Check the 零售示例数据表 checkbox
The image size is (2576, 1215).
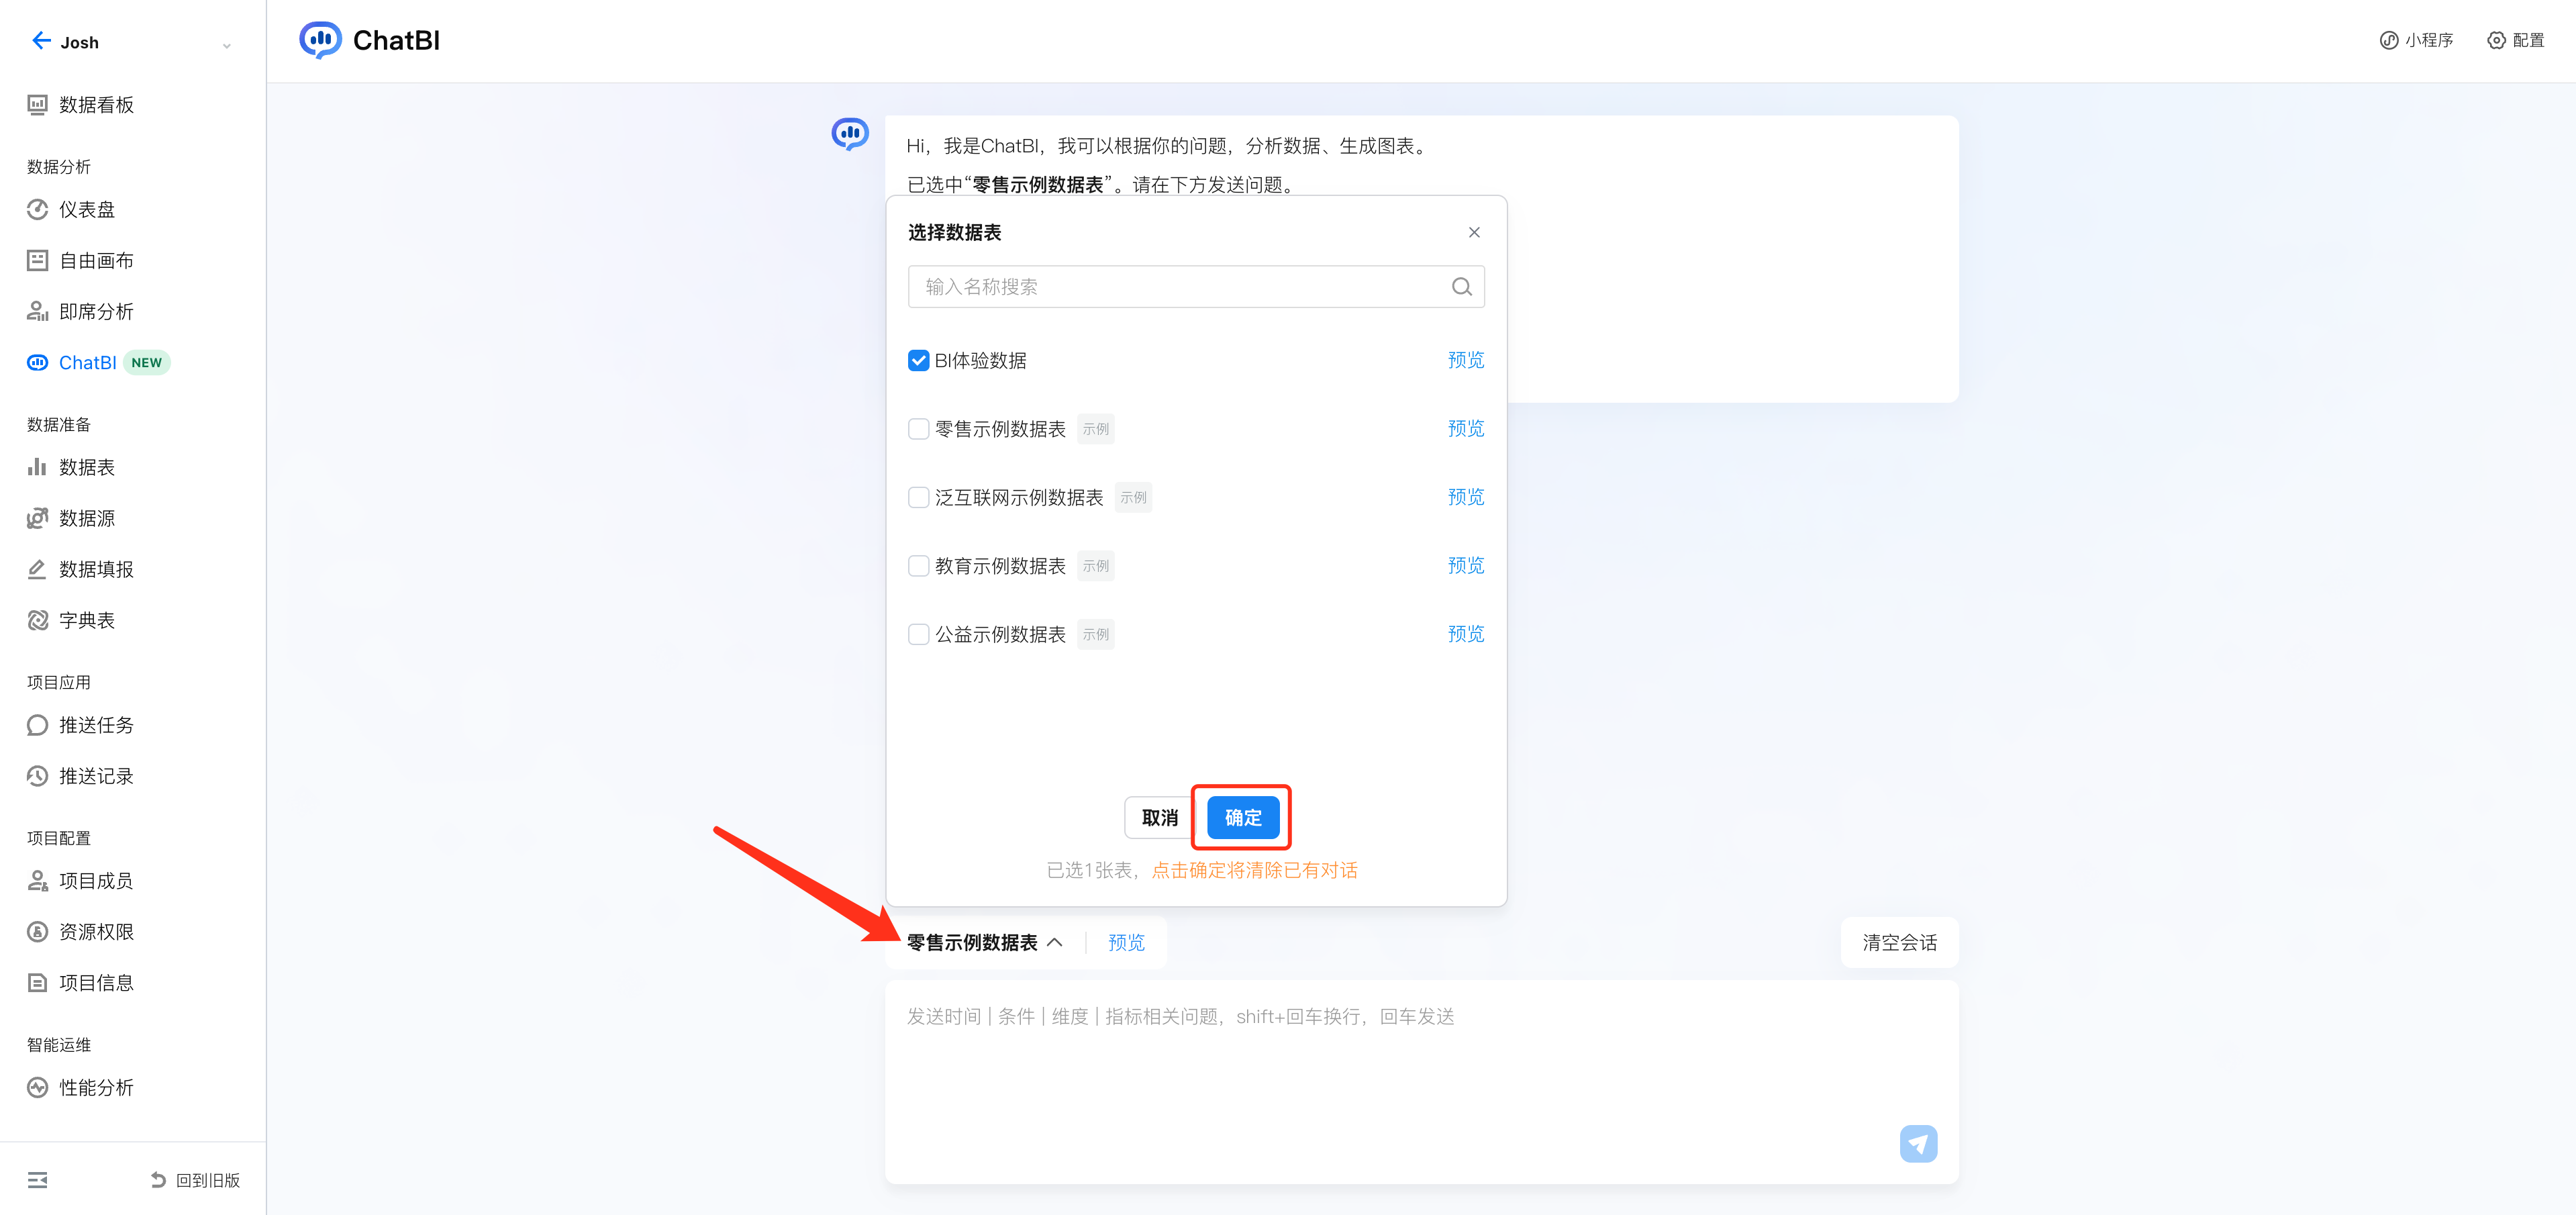pos(918,429)
